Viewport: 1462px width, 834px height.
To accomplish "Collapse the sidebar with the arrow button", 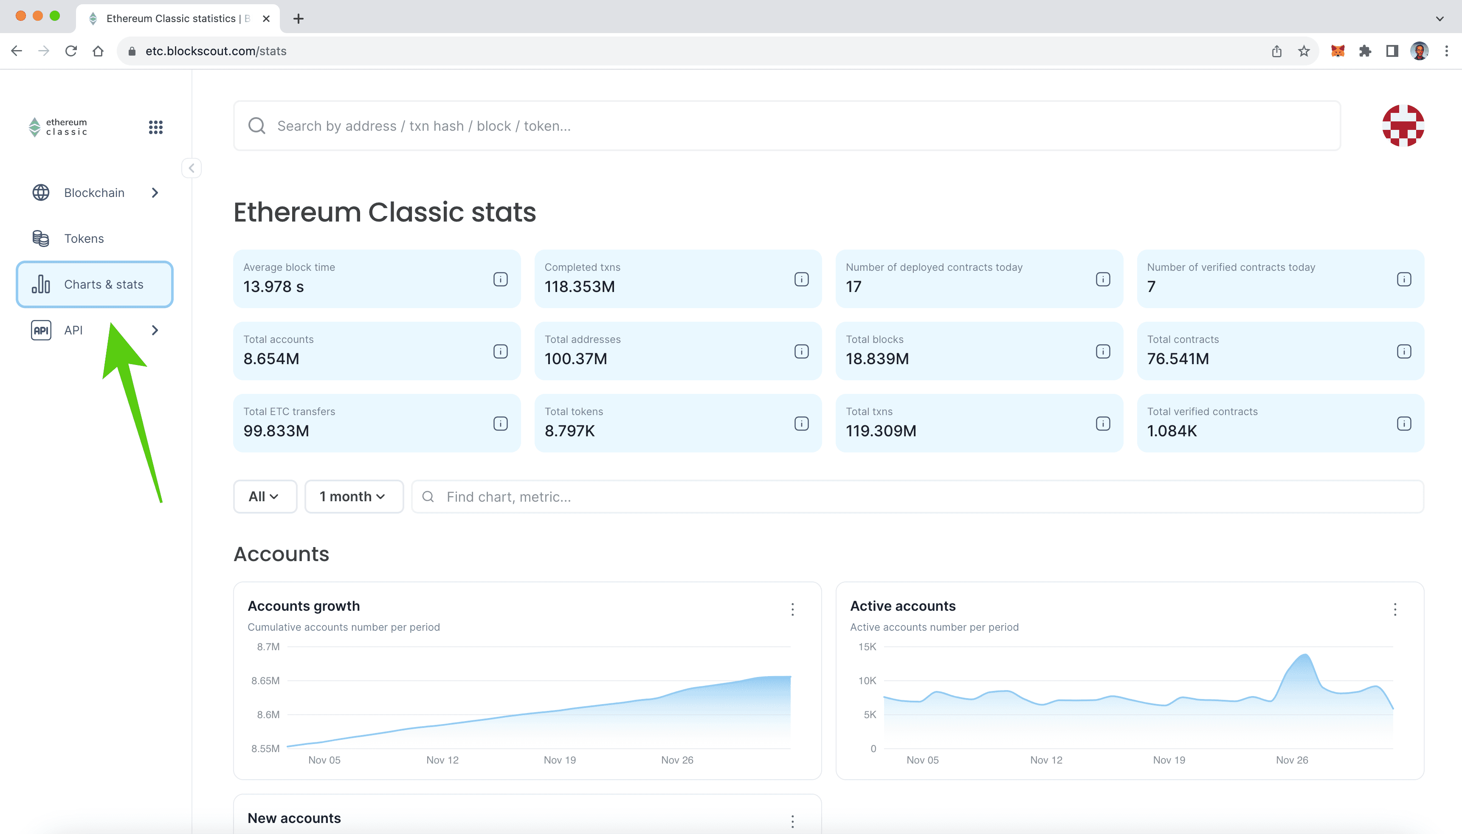I will coord(192,168).
